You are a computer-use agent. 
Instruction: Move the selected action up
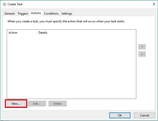pos(142,47)
